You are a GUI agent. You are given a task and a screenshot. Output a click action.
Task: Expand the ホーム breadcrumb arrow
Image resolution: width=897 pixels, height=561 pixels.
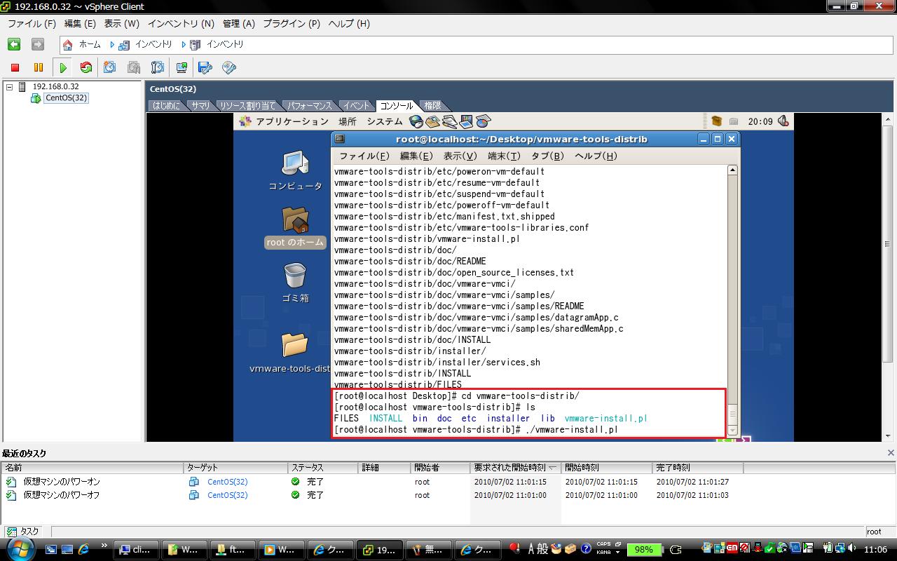pos(112,44)
